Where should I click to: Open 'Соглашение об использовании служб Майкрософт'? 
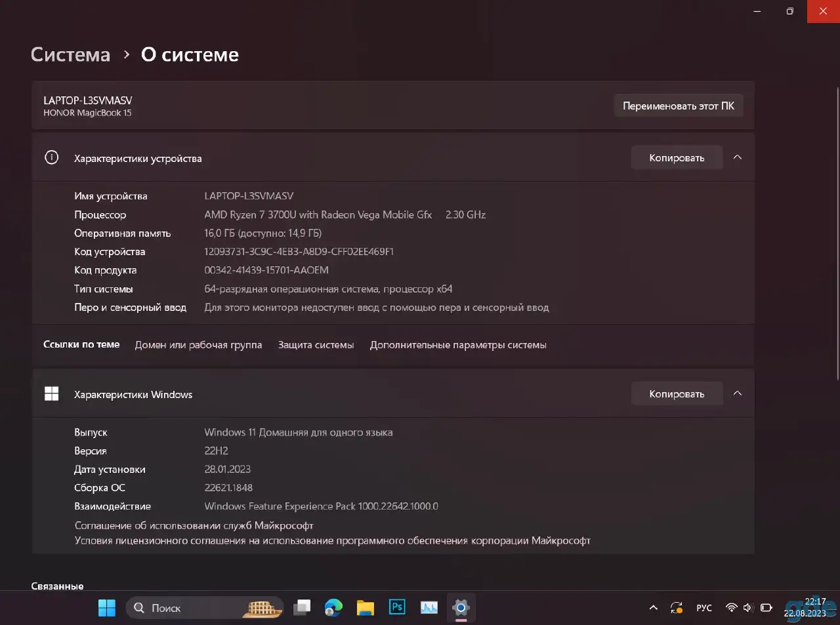click(194, 525)
